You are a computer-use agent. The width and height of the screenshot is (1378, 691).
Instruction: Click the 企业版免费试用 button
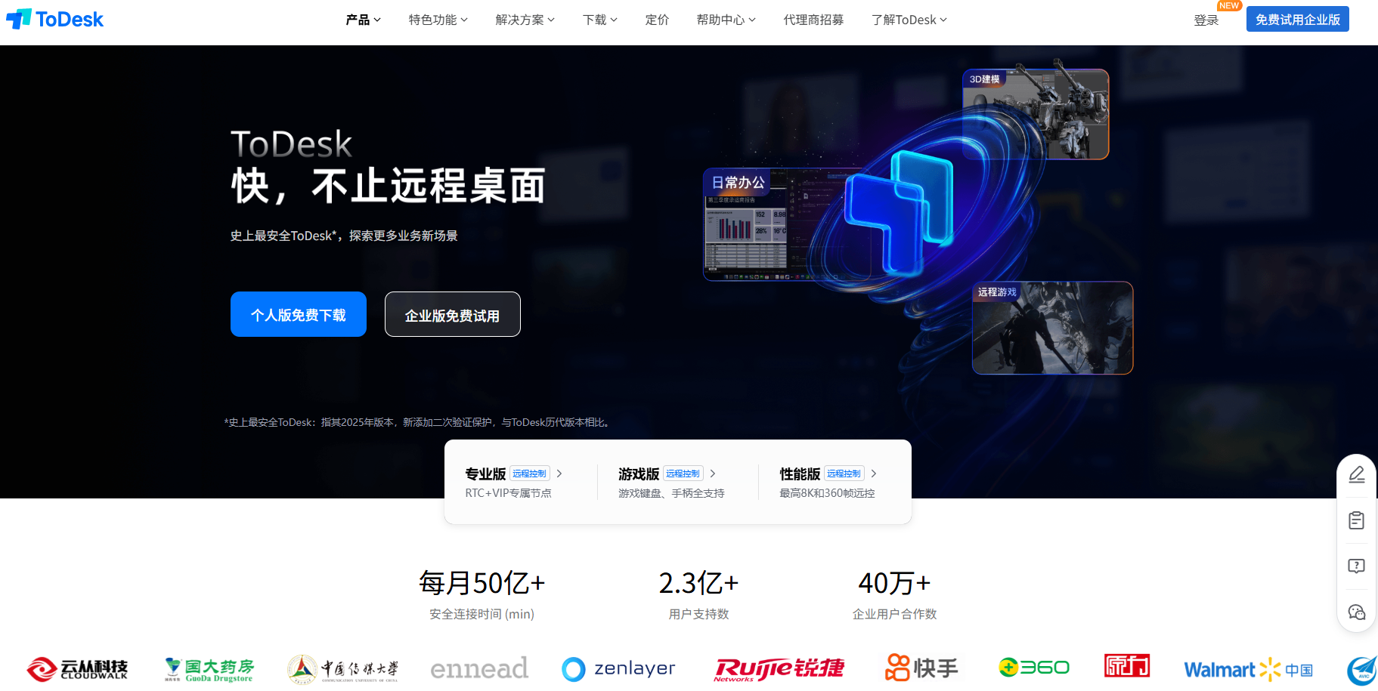(x=452, y=314)
